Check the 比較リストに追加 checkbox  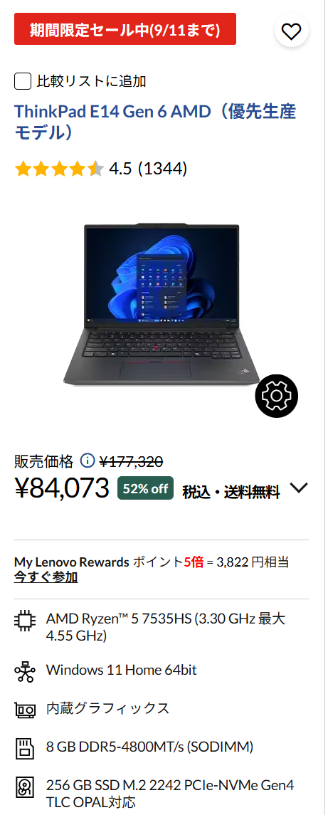pyautogui.click(x=22, y=82)
